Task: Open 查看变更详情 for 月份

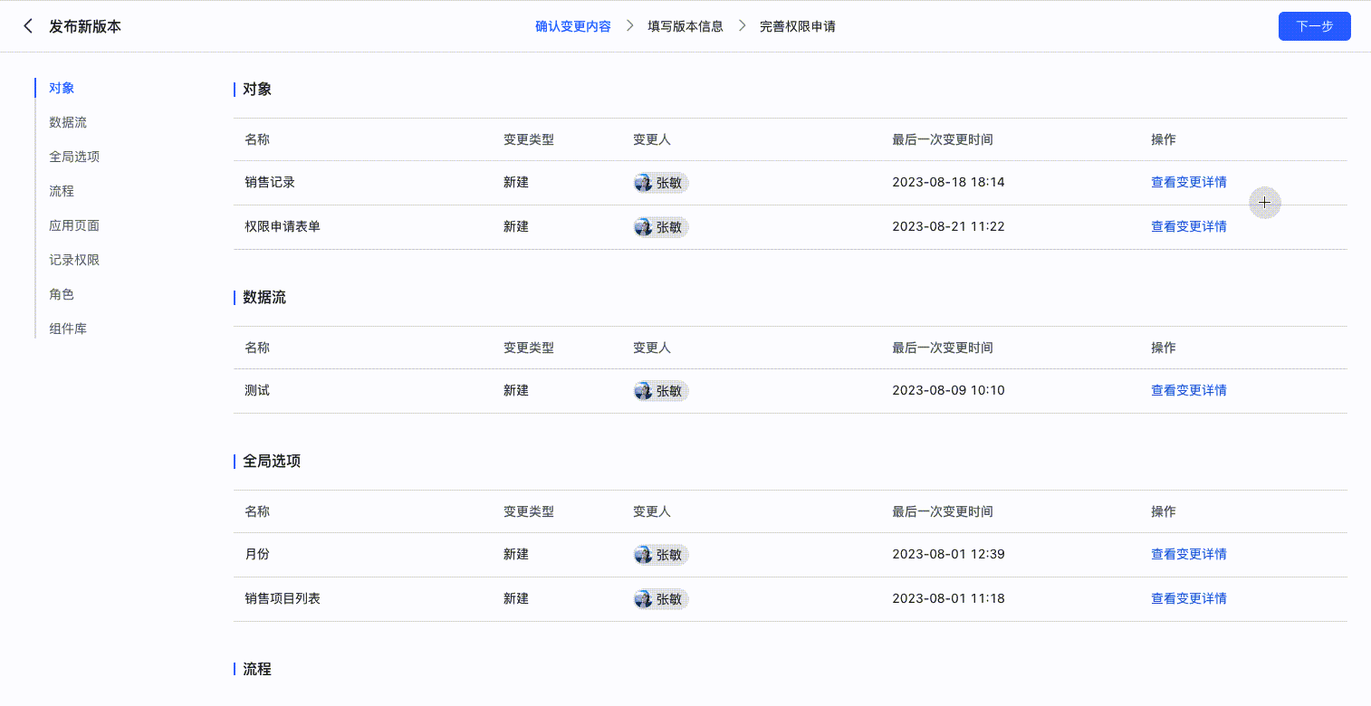Action: [x=1189, y=554]
